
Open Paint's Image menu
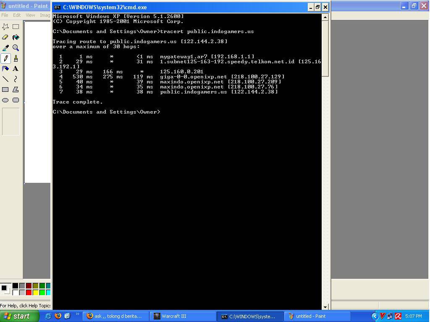click(45, 15)
